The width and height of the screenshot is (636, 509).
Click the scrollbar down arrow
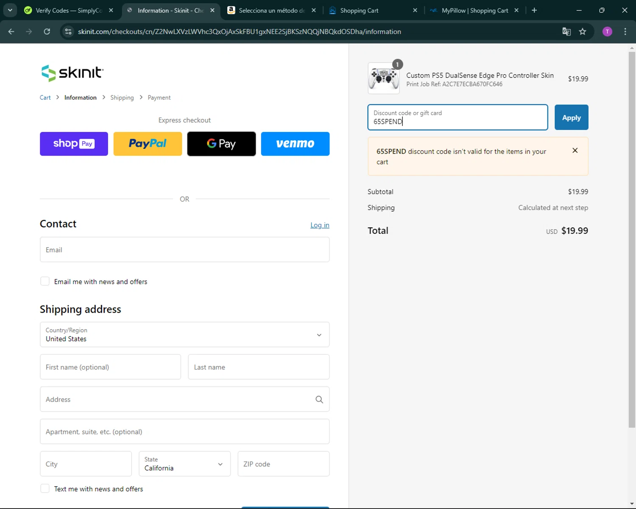pyautogui.click(x=632, y=504)
